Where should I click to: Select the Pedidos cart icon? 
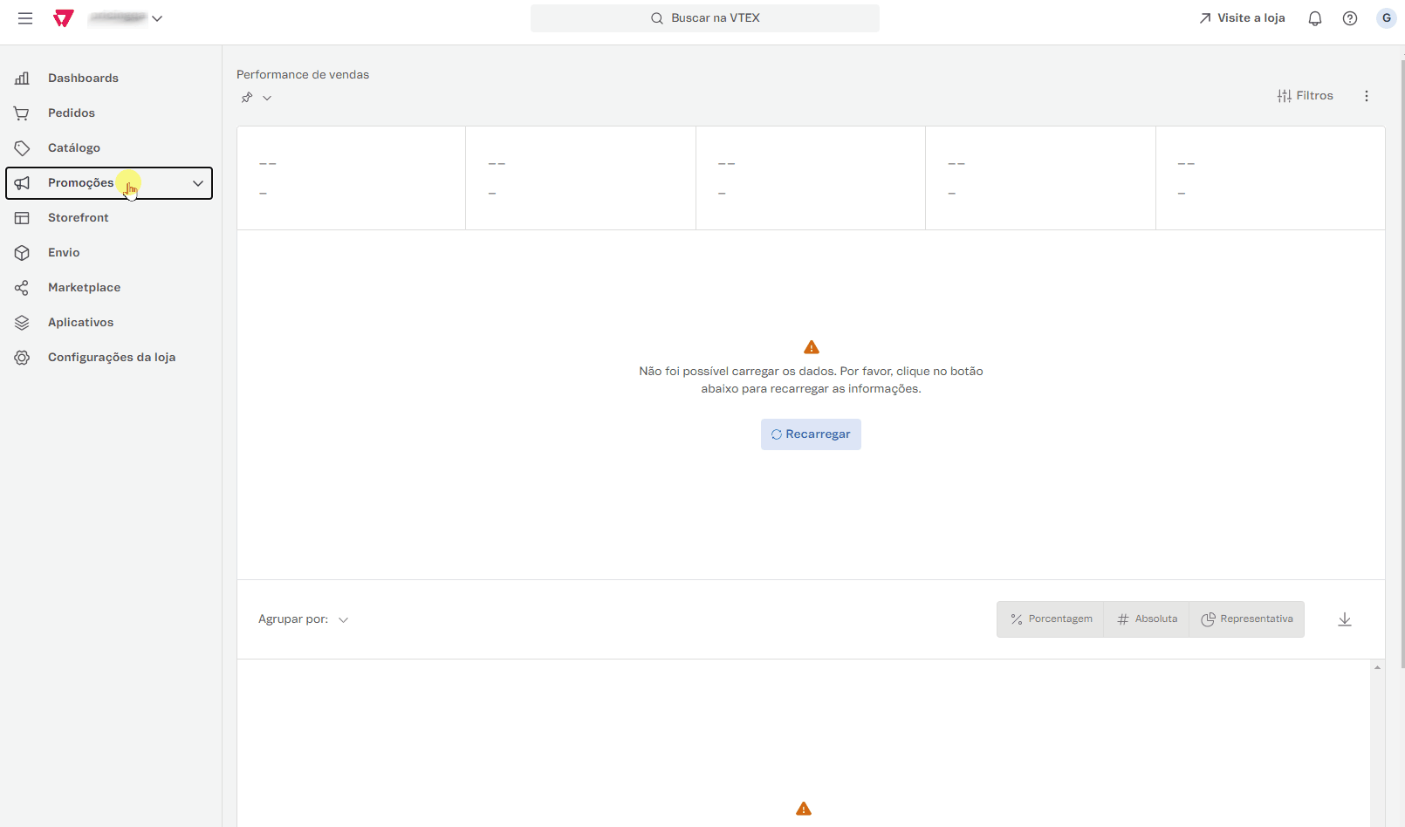tap(22, 113)
